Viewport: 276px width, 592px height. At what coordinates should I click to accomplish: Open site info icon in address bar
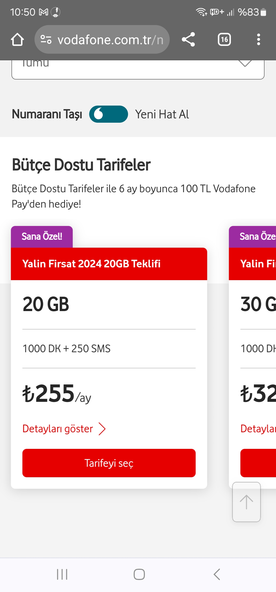click(46, 40)
